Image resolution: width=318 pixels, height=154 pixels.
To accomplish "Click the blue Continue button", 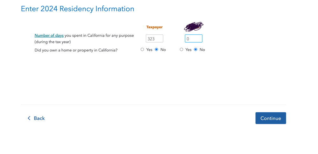I will 271,118.
